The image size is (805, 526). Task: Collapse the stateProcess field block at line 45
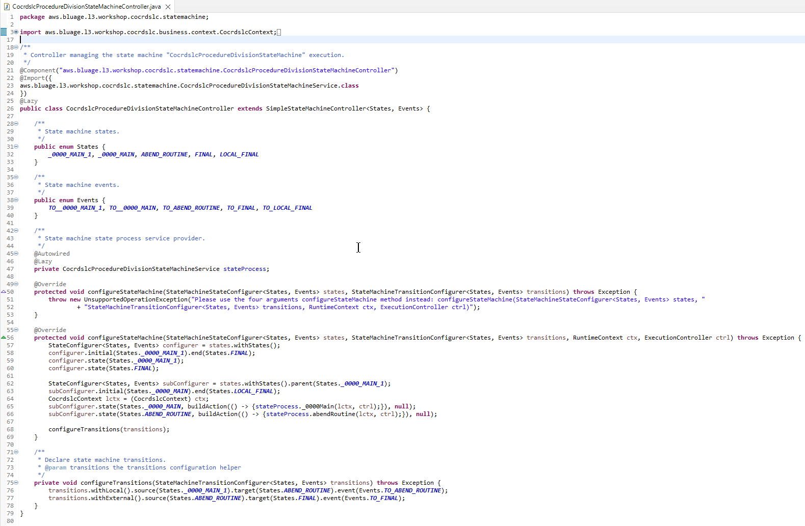pos(16,254)
